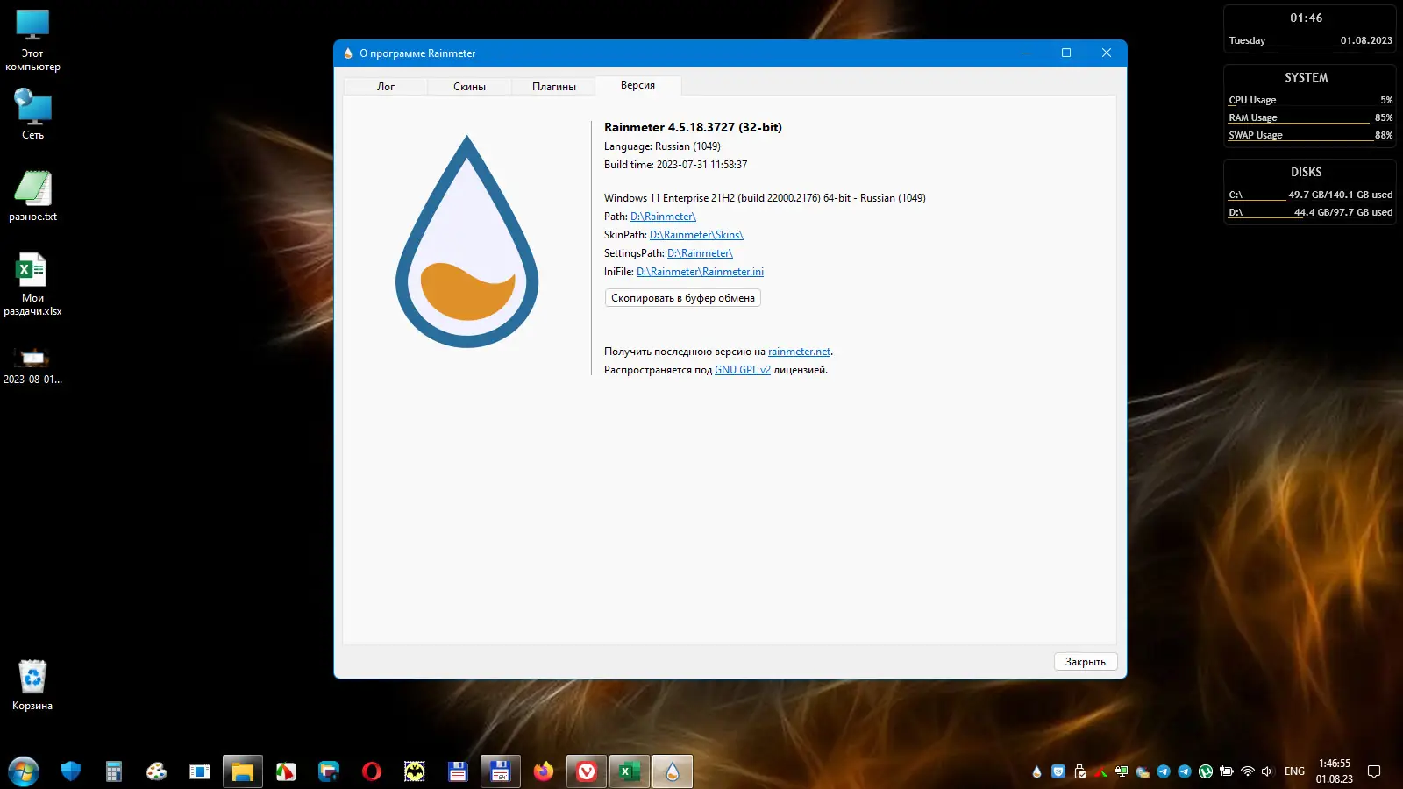Select the 2023-08-01 desktop file icon
The width and height of the screenshot is (1403, 789).
[32, 366]
